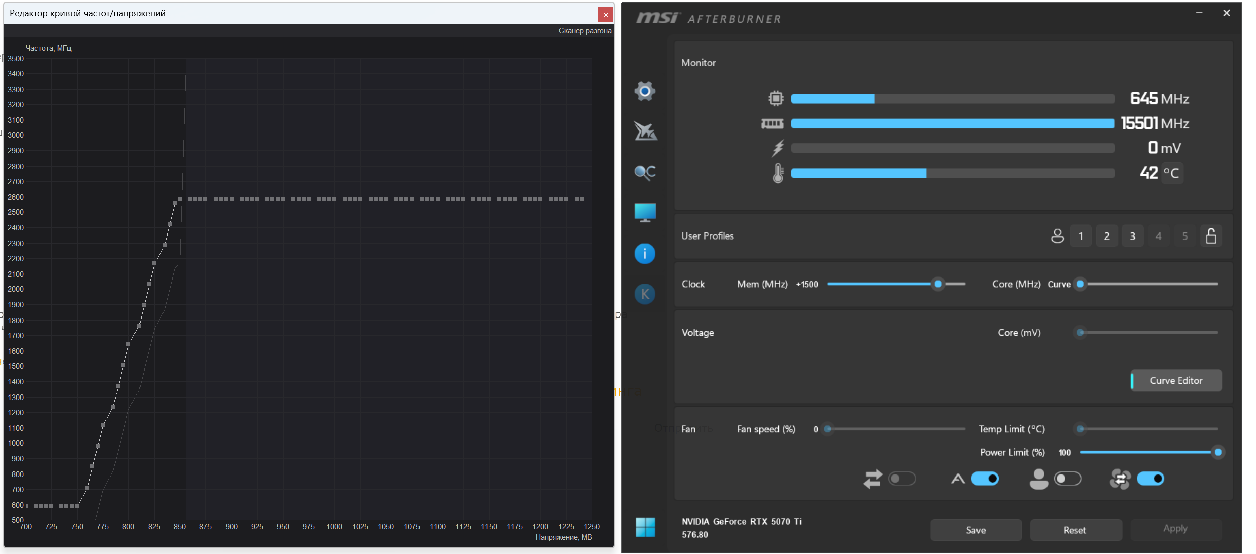Turn off the fan sync switch

coord(1150,479)
